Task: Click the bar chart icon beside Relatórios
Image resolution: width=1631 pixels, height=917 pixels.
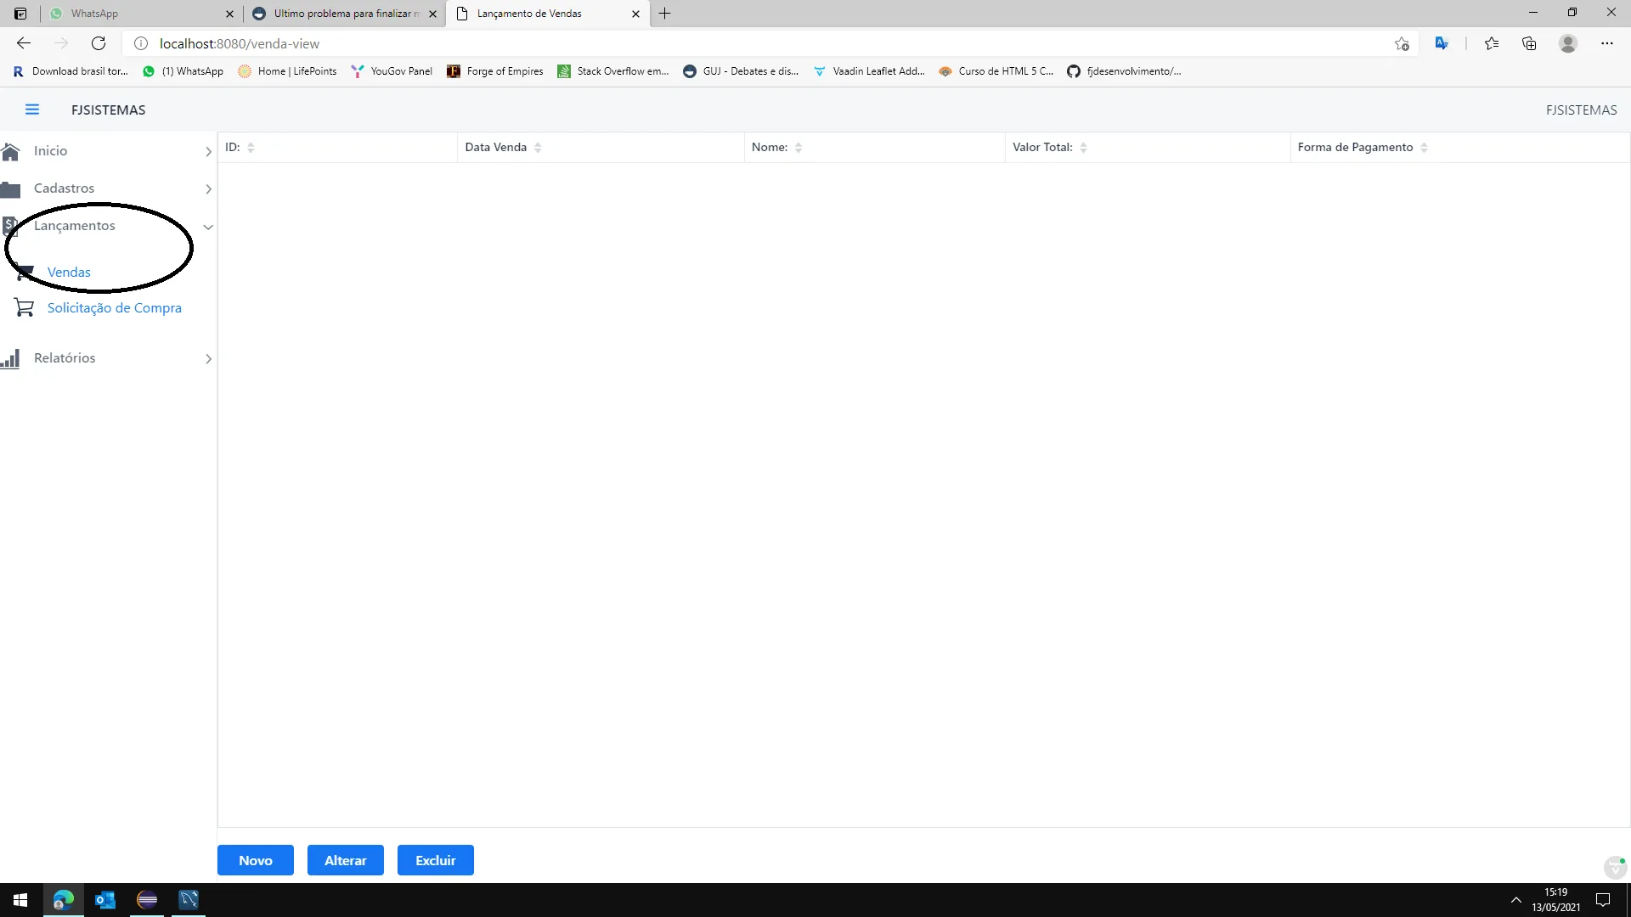Action: (x=11, y=358)
